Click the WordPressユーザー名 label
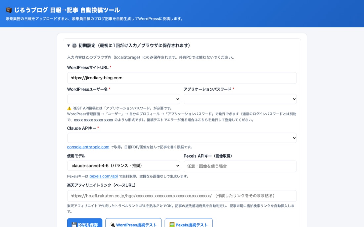The image size is (364, 227). click(87, 89)
